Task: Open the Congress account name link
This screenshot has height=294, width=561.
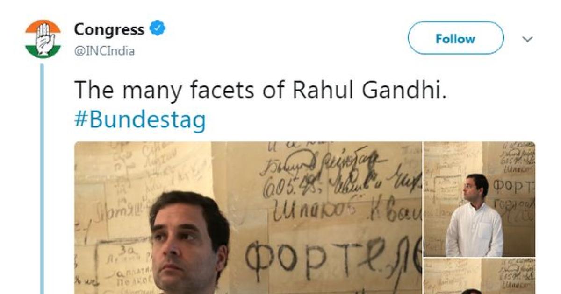Action: [x=109, y=30]
